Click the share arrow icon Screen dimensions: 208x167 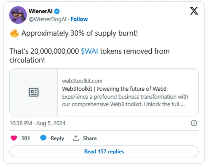(x=76, y=138)
